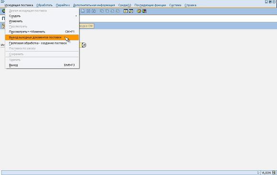Image resolution: width=277 pixels, height=175 pixels.
Task: Click greyed Просмотреть menu entry
Action: (42, 27)
